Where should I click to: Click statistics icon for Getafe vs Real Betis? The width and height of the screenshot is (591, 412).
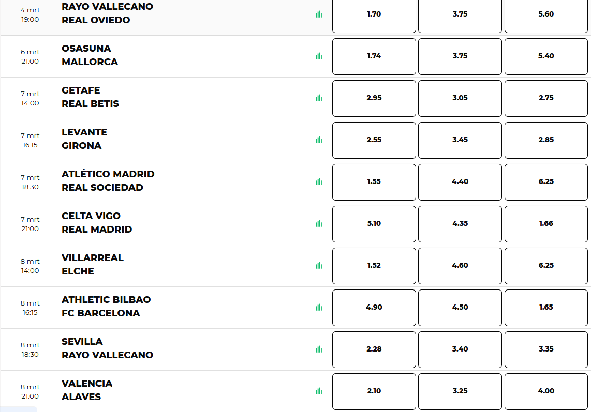click(x=319, y=98)
